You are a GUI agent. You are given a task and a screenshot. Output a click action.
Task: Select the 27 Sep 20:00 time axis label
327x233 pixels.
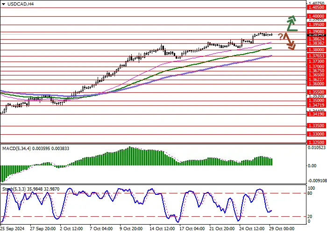click(x=43, y=229)
